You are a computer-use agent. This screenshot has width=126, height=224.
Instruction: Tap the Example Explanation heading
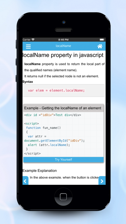[x=40, y=171]
